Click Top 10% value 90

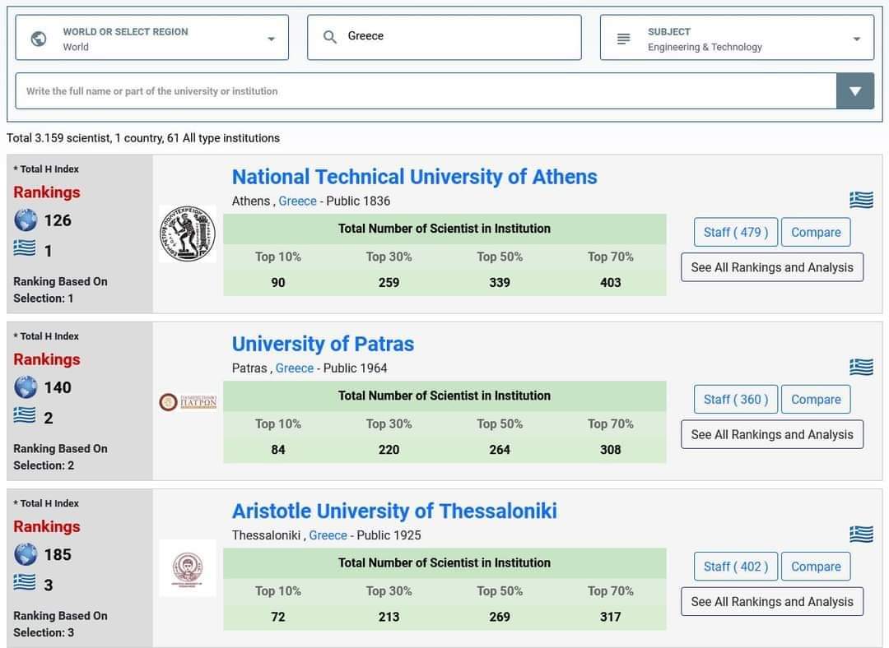tap(278, 283)
